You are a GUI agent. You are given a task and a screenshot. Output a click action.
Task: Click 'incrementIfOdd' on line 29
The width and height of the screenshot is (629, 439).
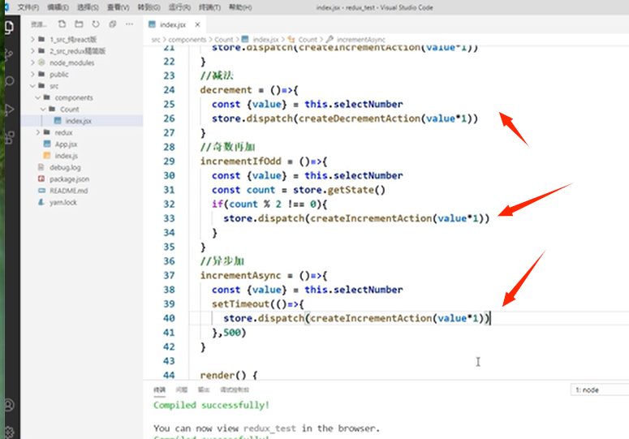click(241, 161)
